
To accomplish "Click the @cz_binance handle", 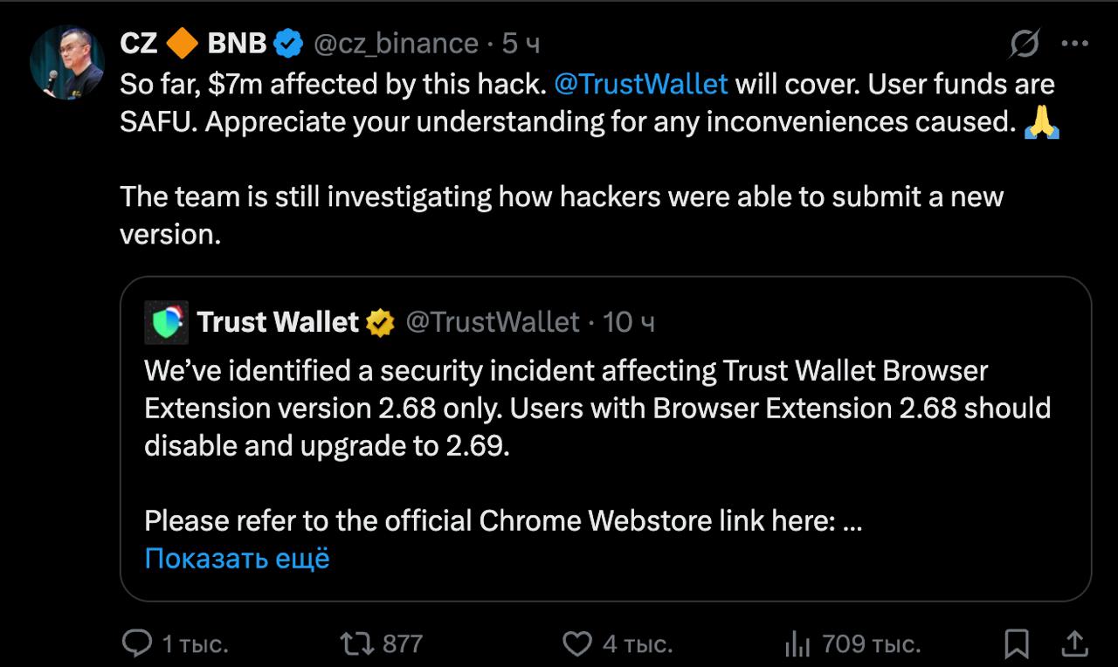I will coord(396,43).
